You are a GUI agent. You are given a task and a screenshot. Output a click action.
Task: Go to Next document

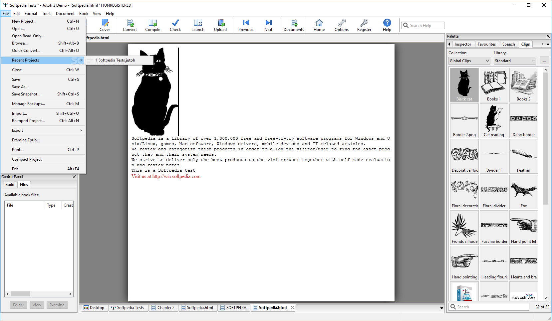(x=268, y=25)
